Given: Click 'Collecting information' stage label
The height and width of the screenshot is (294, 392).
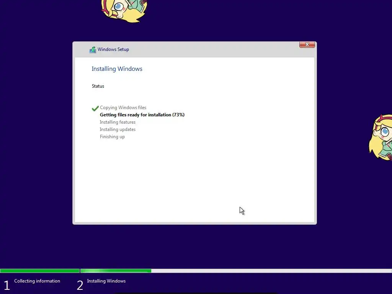Looking at the screenshot, I should click(x=37, y=281).
